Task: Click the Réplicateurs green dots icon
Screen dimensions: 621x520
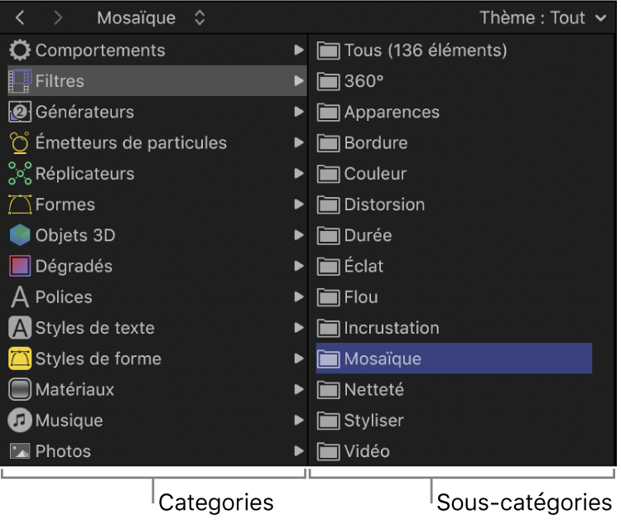Action: coord(20,173)
